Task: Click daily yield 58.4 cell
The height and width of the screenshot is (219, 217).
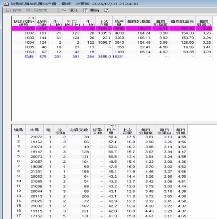Action: (x=113, y=137)
